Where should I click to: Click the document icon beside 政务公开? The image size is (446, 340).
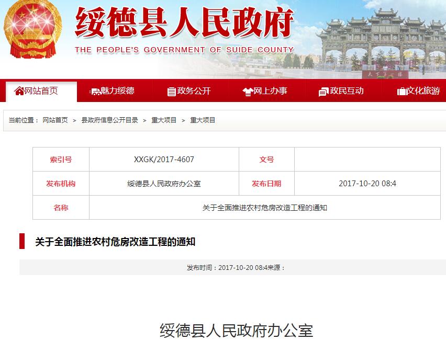pyautogui.click(x=171, y=92)
